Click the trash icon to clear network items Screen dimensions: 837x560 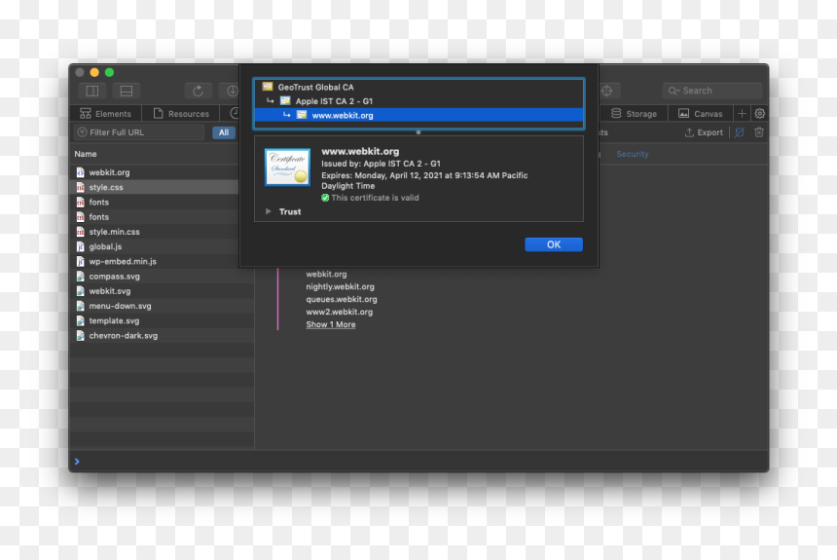click(x=758, y=132)
